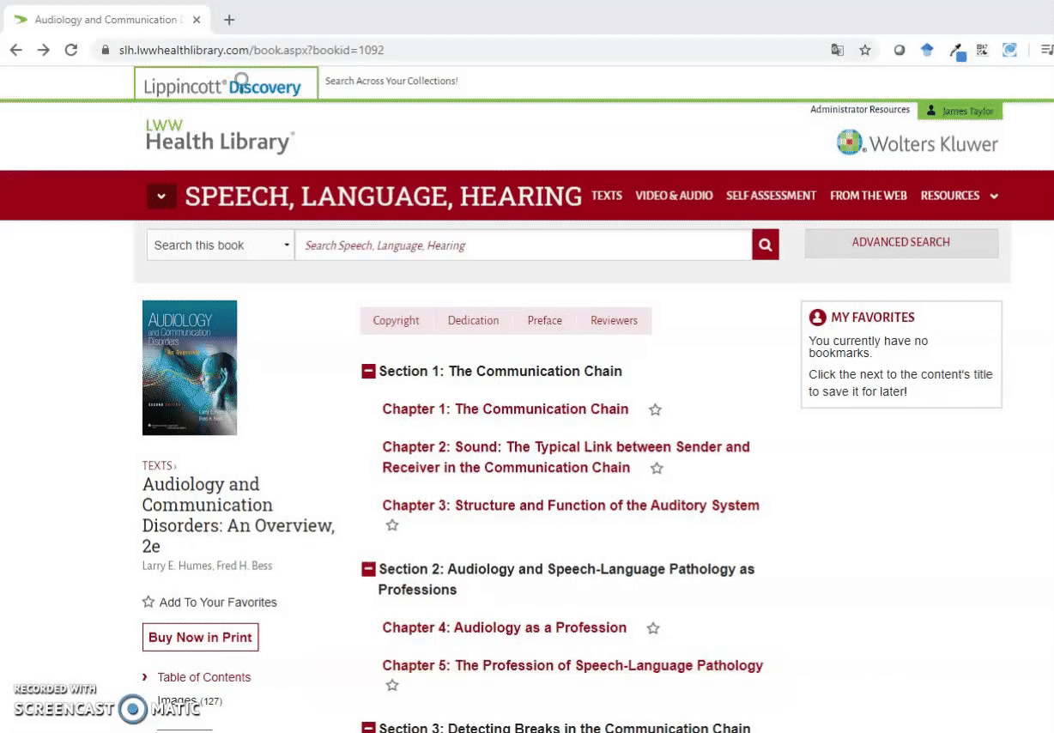1054x733 pixels.
Task: Star Chapter 5 Speech-Language Pathology
Action: tap(392, 685)
